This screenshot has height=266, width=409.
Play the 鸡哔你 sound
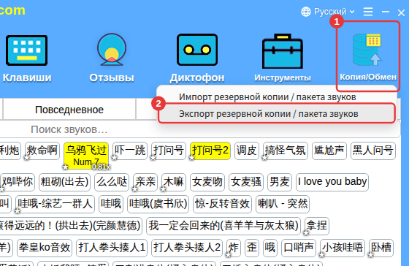click(x=18, y=182)
